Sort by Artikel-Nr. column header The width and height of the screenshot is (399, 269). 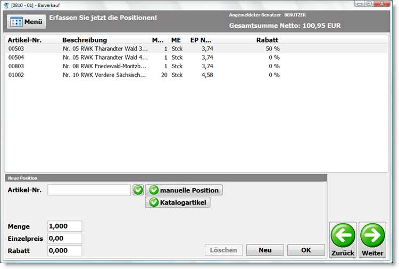point(24,40)
